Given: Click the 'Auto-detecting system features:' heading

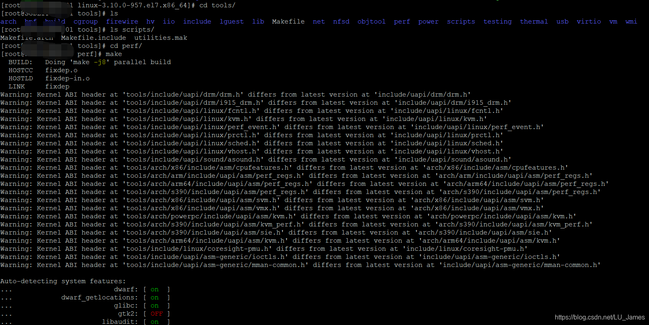Looking at the screenshot, I should pyautogui.click(x=63, y=281).
